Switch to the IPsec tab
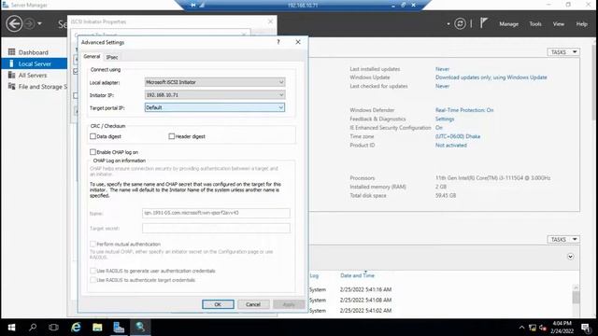This screenshot has height=336, width=598. (x=112, y=57)
